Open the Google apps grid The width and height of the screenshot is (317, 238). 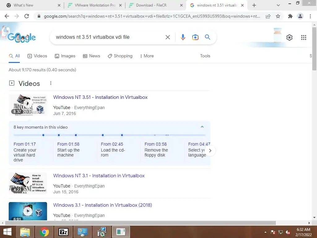[304, 37]
